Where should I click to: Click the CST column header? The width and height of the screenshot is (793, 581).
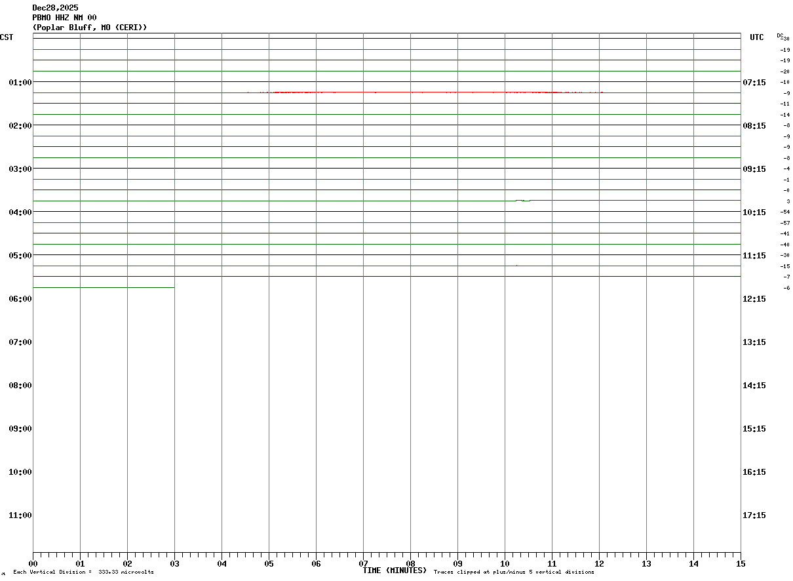[x=7, y=37]
